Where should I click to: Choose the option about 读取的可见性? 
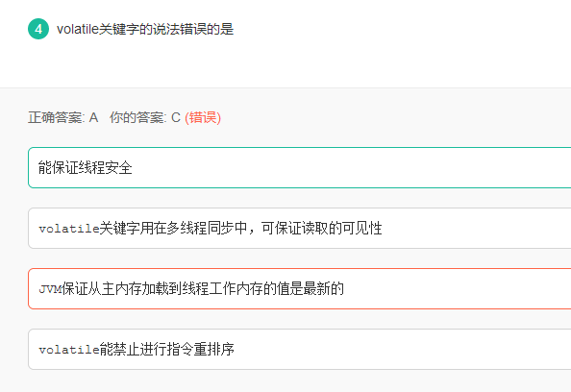pos(299,229)
